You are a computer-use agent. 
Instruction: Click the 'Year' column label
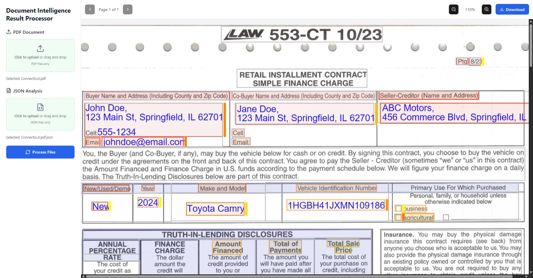point(148,188)
